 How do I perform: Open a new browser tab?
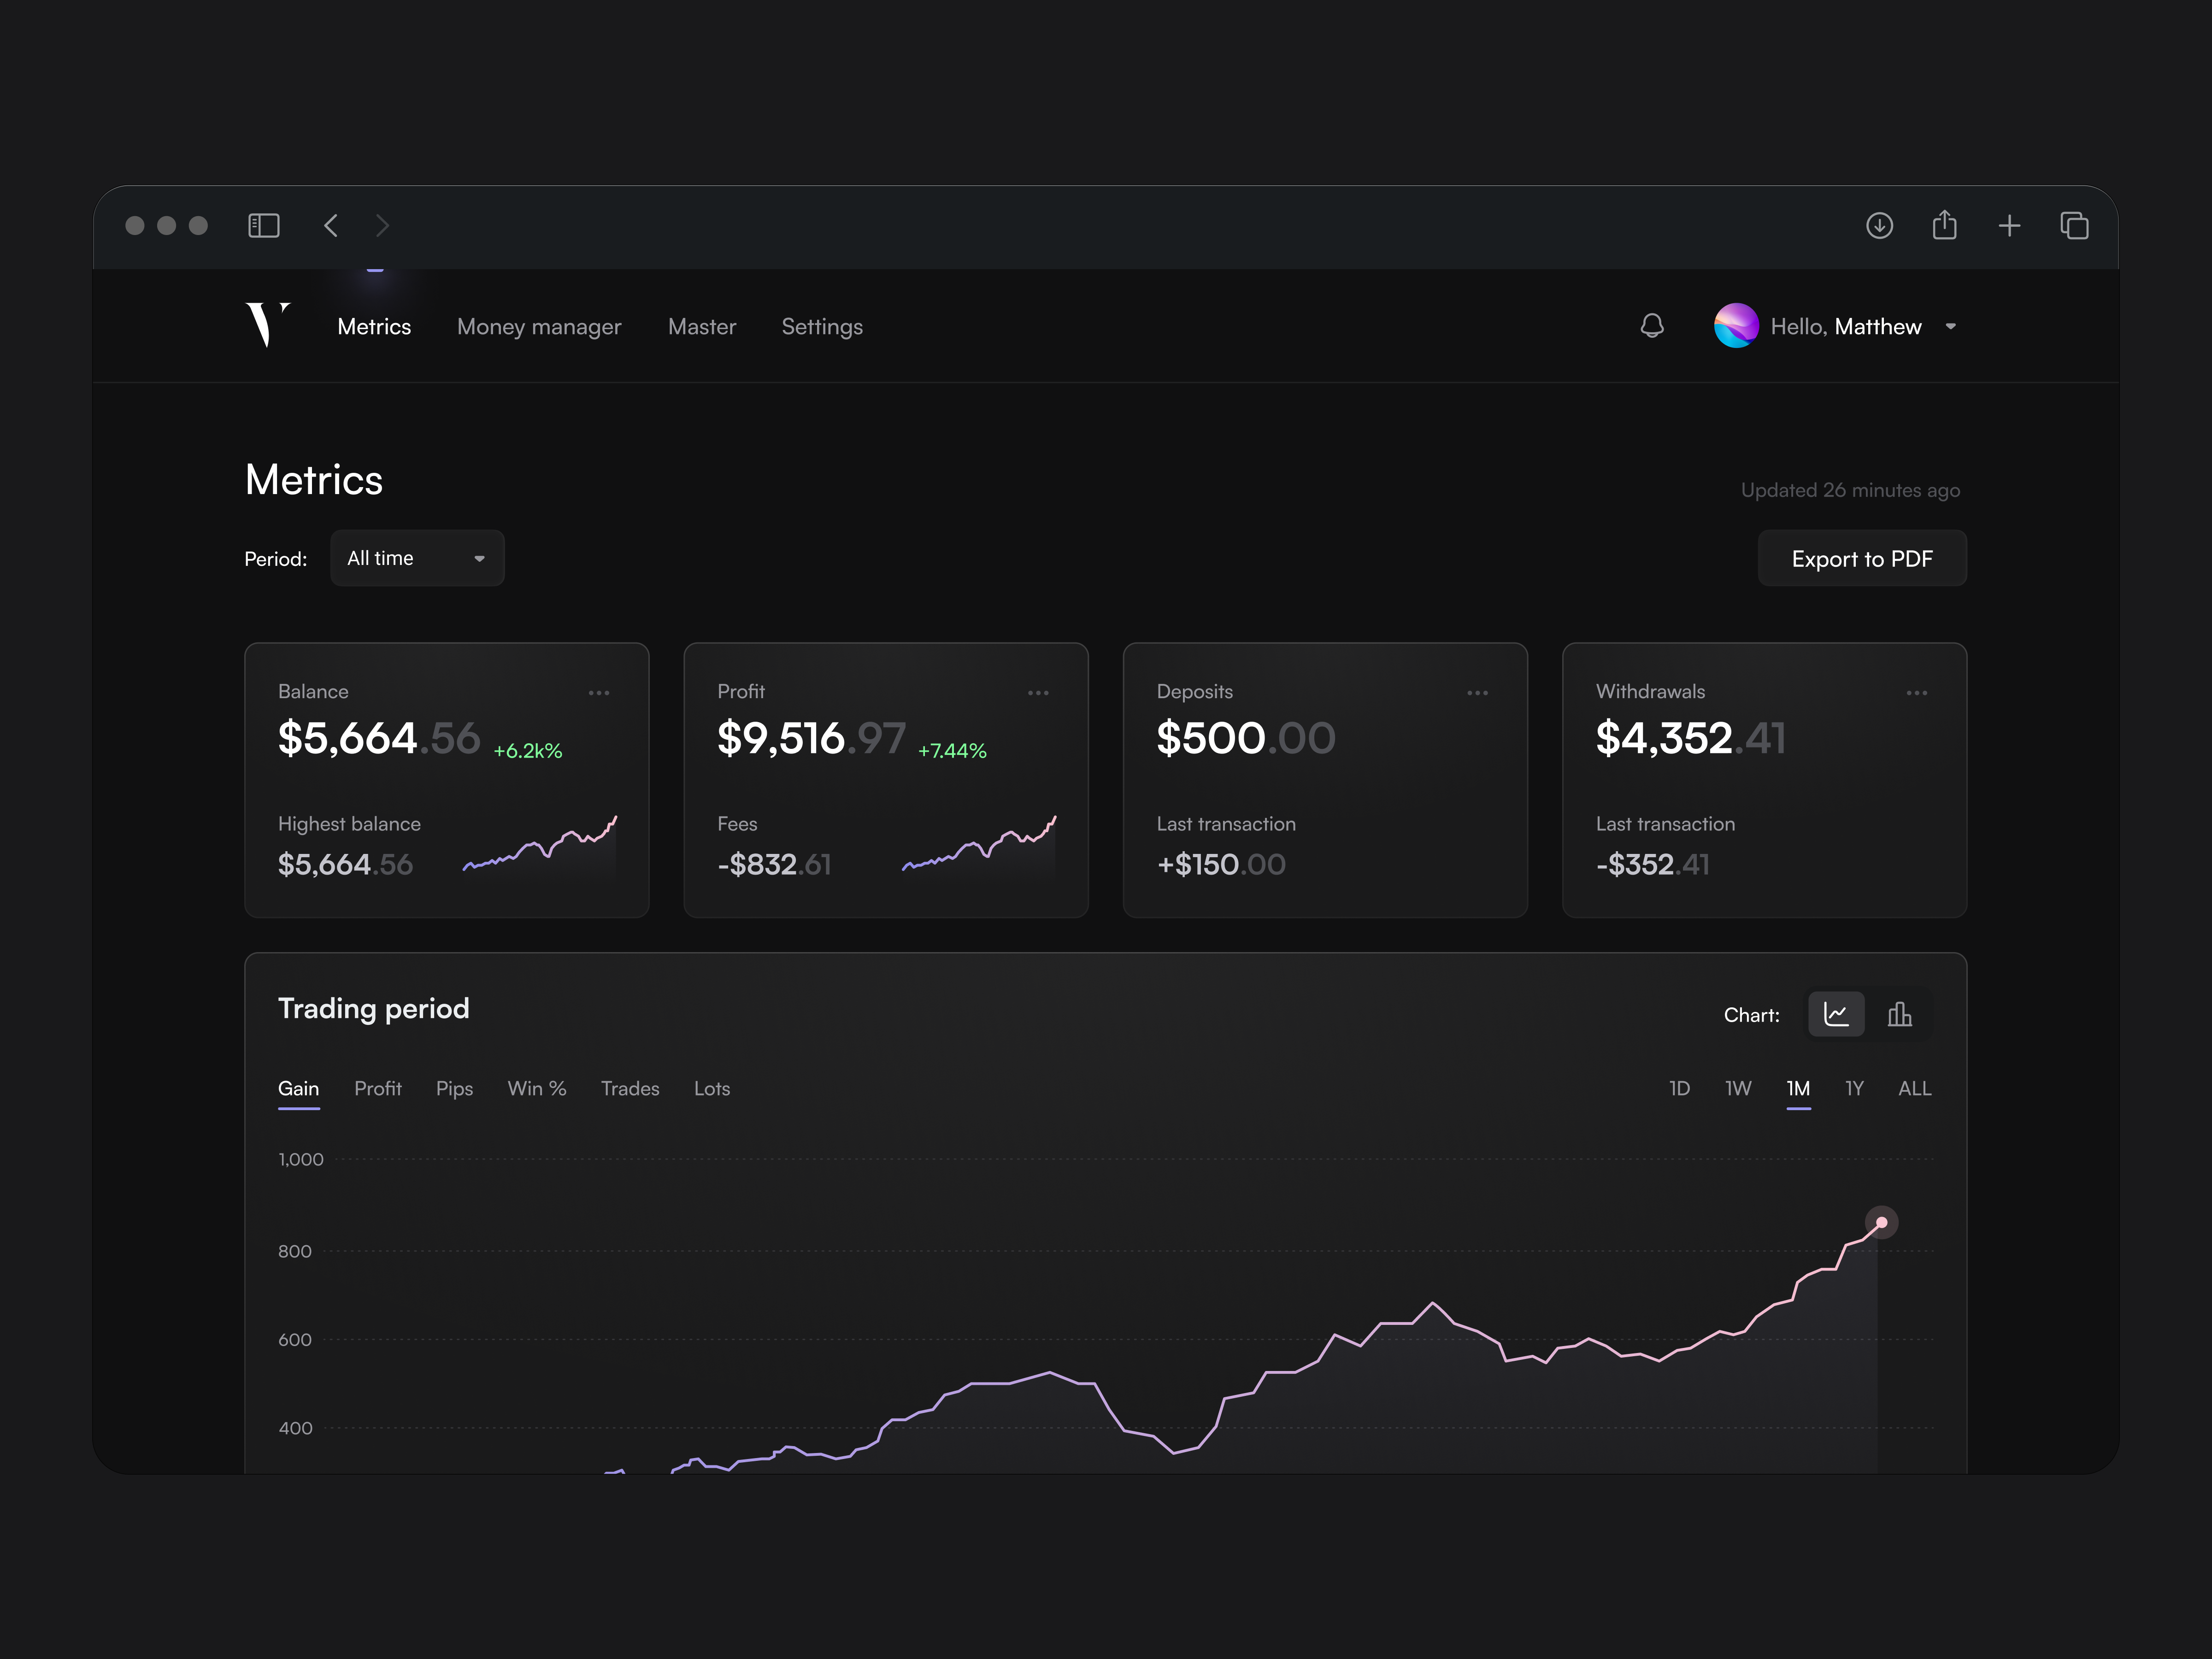(x=2009, y=225)
